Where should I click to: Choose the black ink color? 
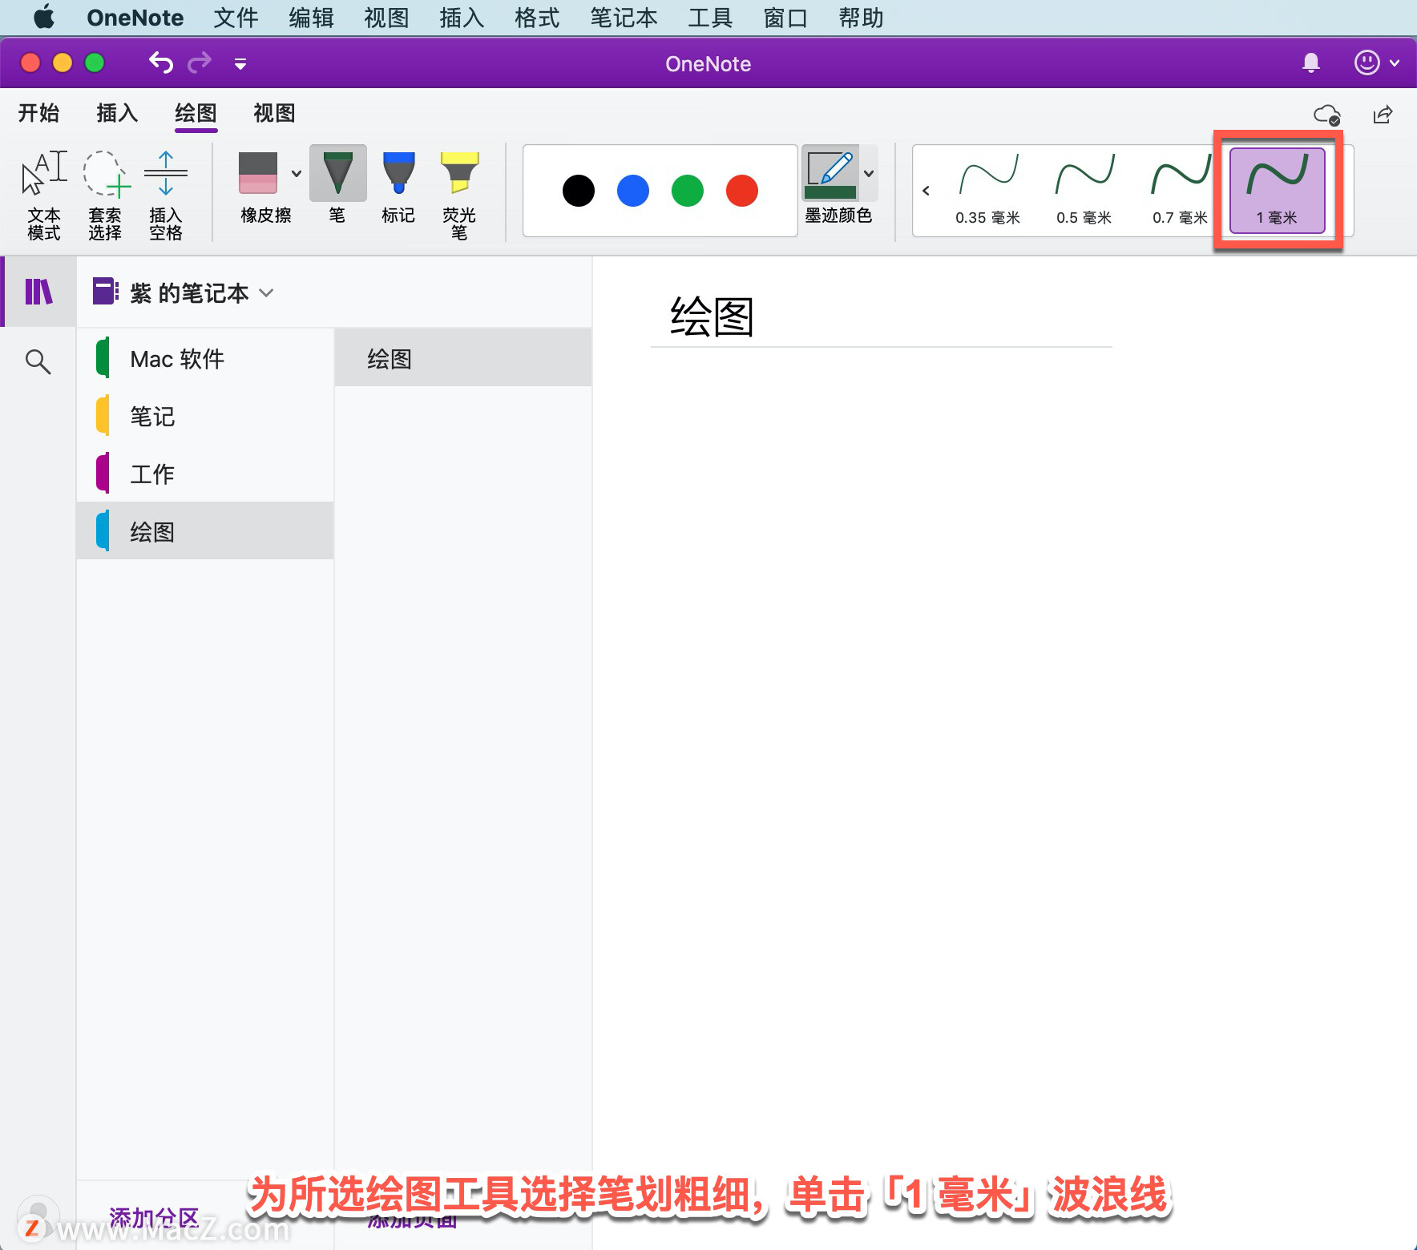(579, 191)
